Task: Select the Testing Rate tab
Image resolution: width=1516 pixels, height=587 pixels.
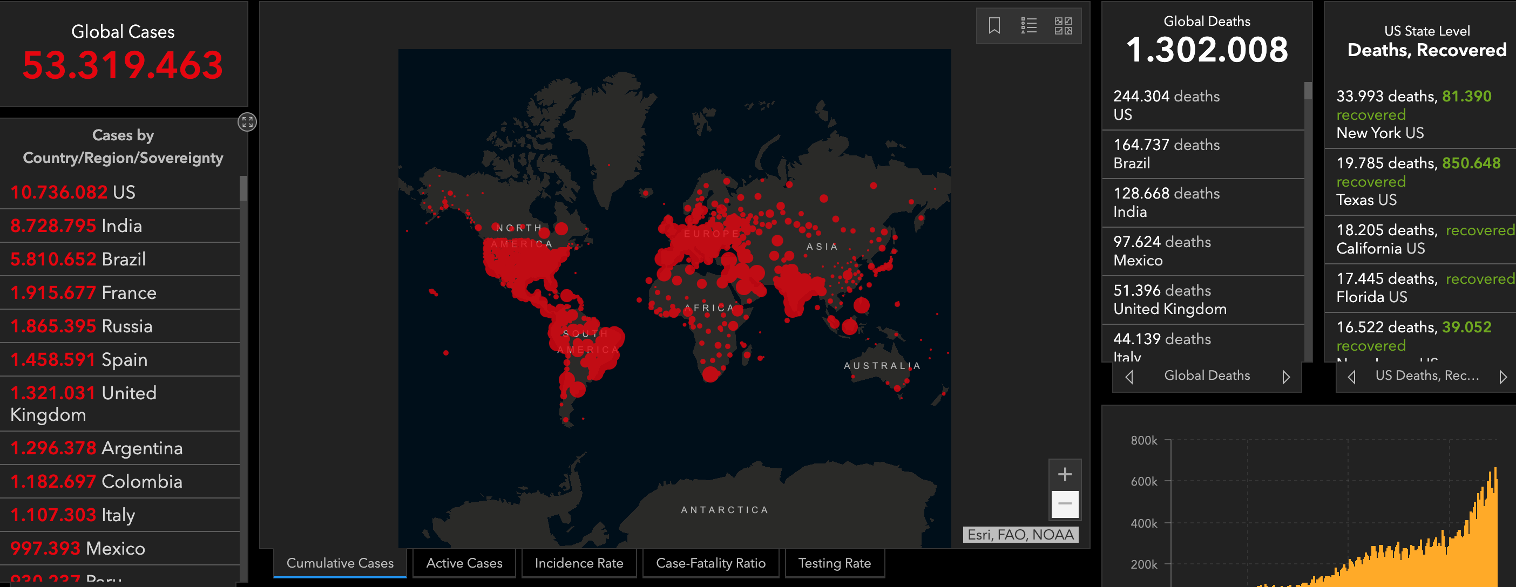Action: (834, 563)
